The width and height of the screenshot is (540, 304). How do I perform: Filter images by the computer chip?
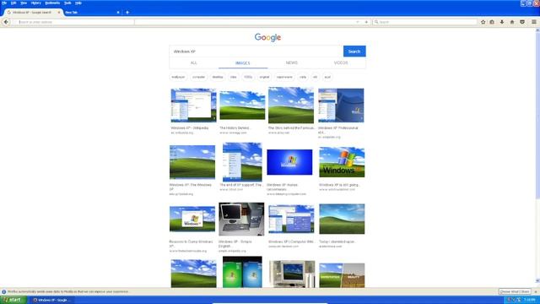pos(199,77)
